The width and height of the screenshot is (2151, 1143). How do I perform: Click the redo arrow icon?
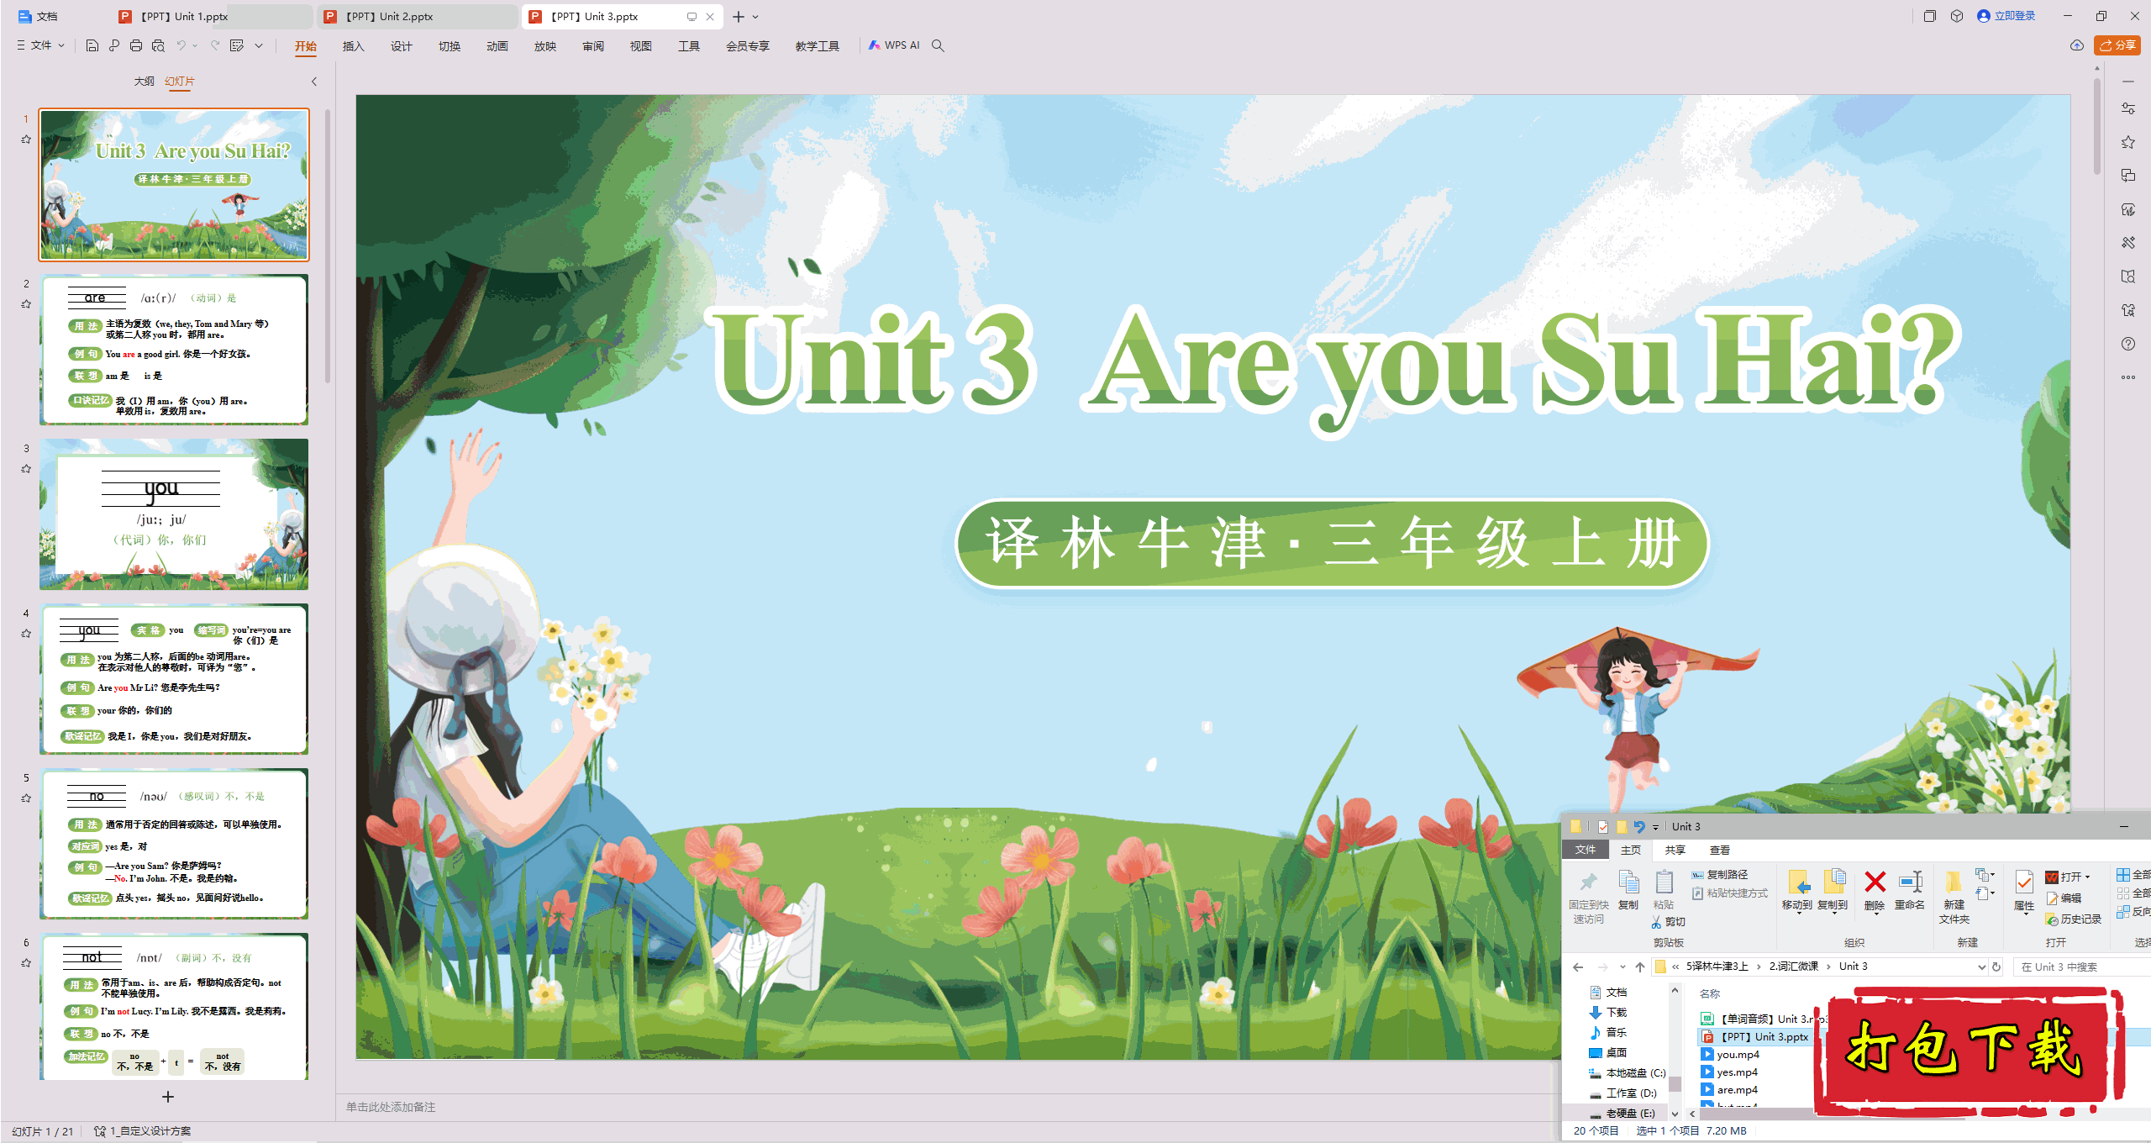215,45
